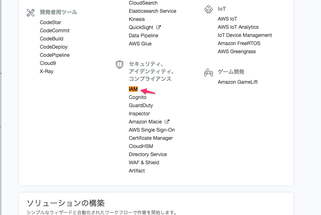This screenshot has width=321, height=215.
Task: Open the AWS IoT service
Action: point(227,19)
